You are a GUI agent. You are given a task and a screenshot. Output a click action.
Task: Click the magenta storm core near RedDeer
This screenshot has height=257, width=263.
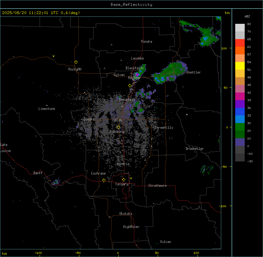137,74
